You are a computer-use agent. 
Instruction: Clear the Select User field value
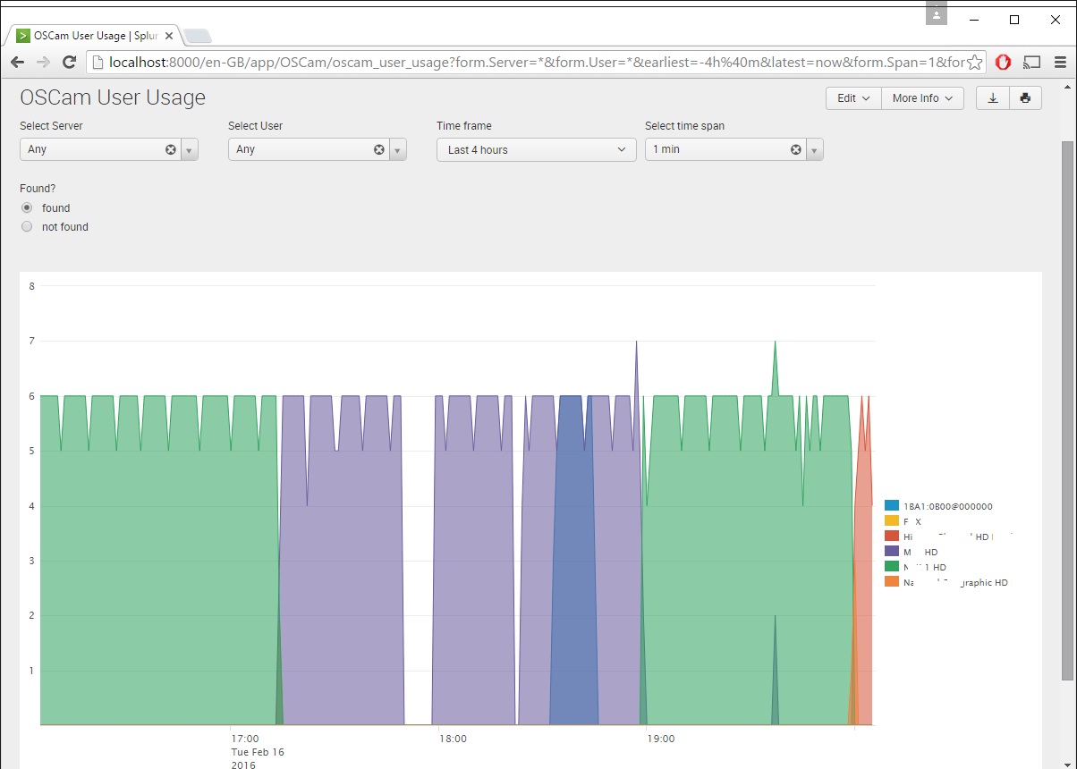coord(378,149)
